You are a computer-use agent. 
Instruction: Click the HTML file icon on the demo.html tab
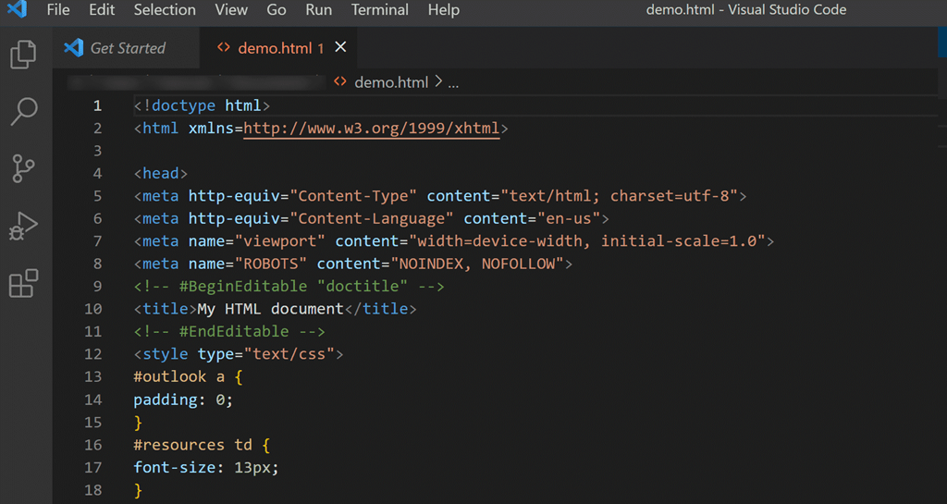tap(224, 47)
